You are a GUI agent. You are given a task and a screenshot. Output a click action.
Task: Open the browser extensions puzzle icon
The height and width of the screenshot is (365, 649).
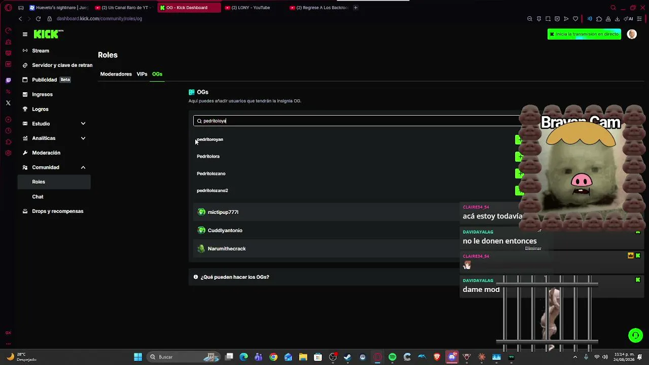click(599, 19)
